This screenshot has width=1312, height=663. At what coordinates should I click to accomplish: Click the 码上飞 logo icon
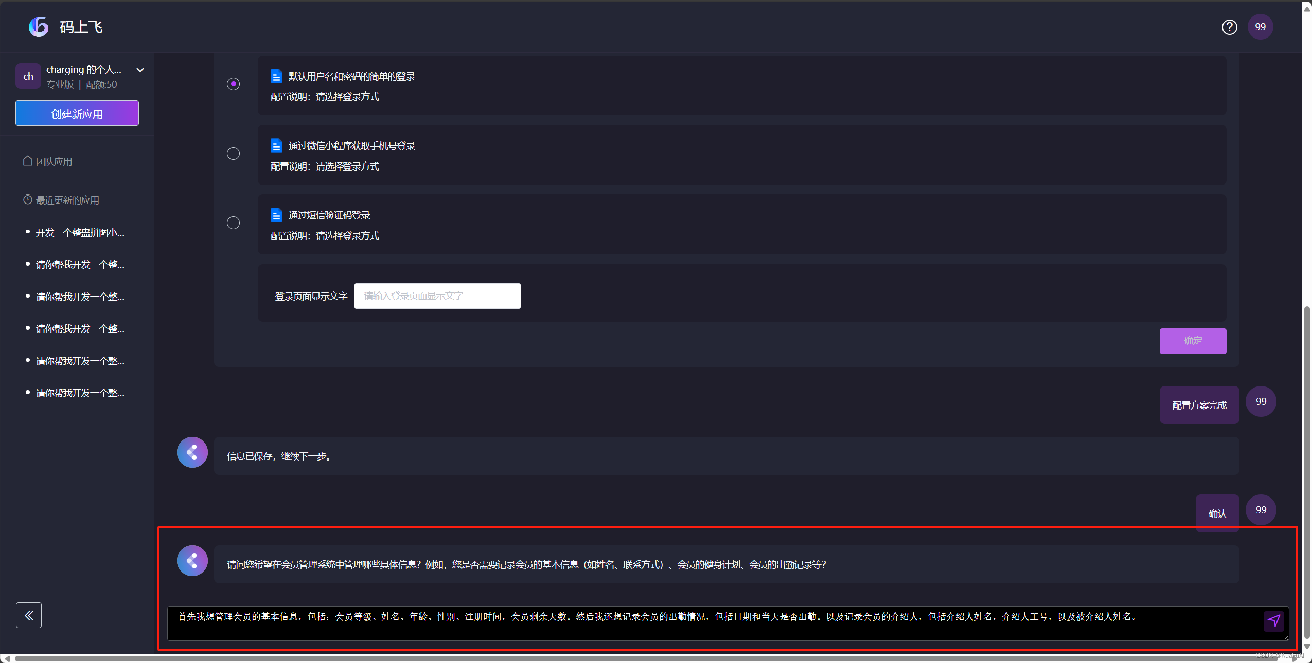(39, 27)
